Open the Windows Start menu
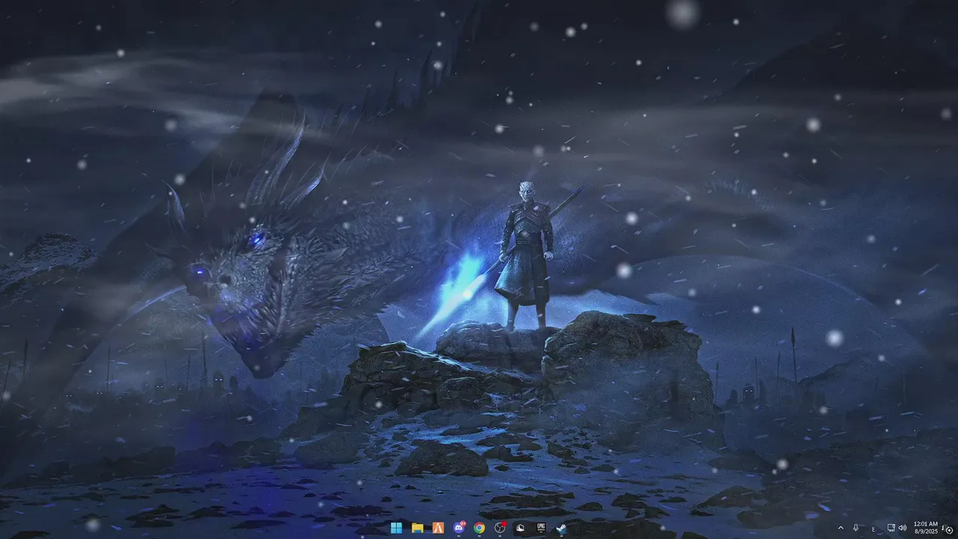This screenshot has width=958, height=539. click(x=396, y=528)
